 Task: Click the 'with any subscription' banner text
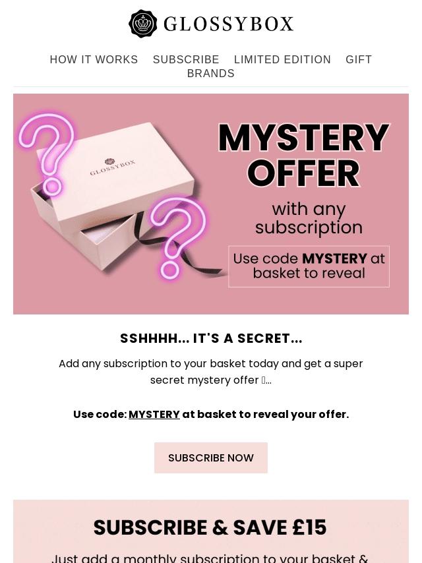(x=309, y=218)
